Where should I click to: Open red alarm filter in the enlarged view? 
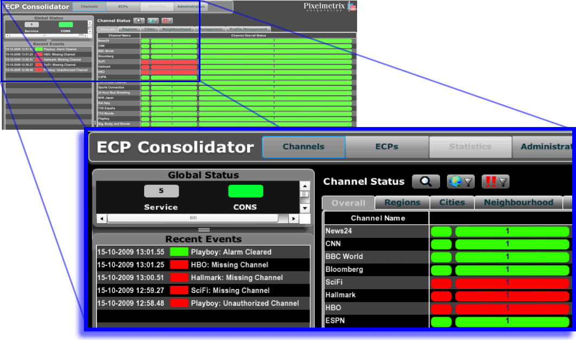point(496,182)
